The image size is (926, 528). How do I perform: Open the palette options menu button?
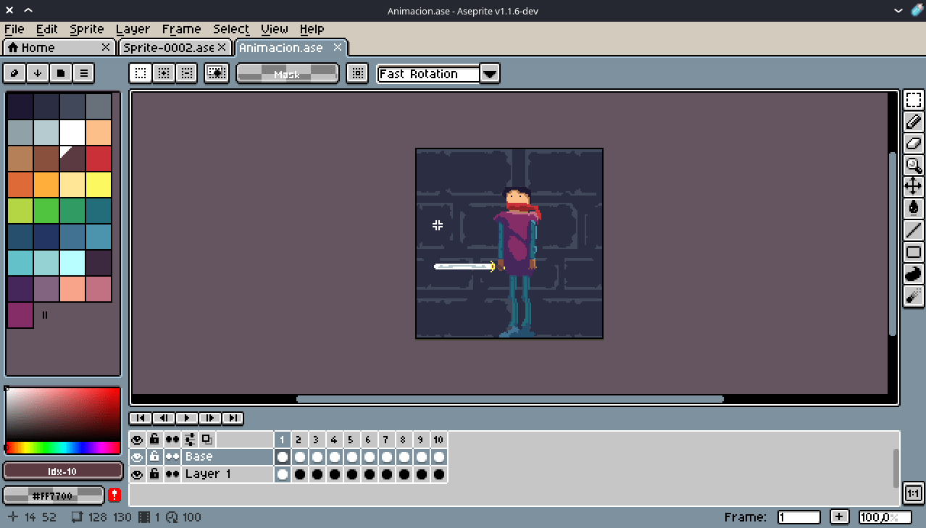pos(84,73)
